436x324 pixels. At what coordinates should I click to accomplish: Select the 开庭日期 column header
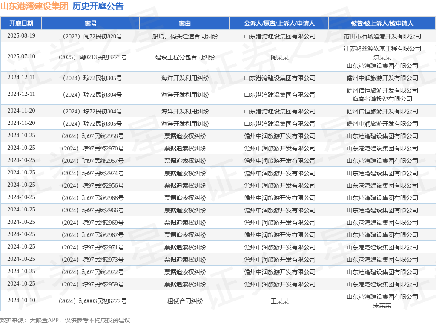[21, 23]
